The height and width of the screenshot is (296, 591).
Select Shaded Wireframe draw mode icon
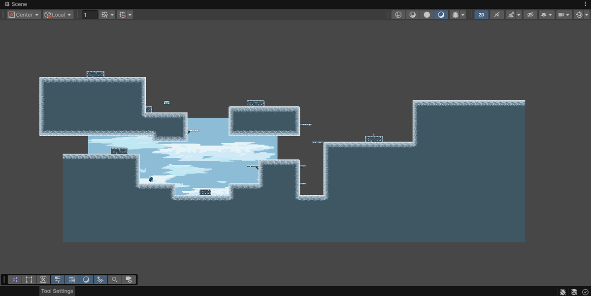tap(413, 15)
